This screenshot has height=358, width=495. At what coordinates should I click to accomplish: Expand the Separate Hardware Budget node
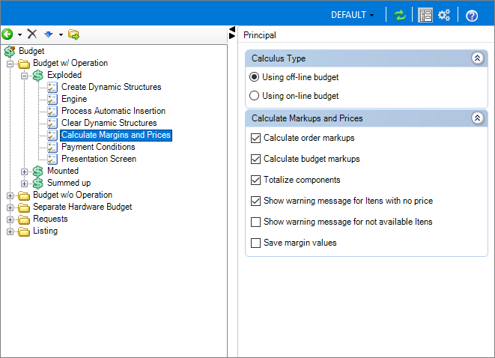coord(10,207)
